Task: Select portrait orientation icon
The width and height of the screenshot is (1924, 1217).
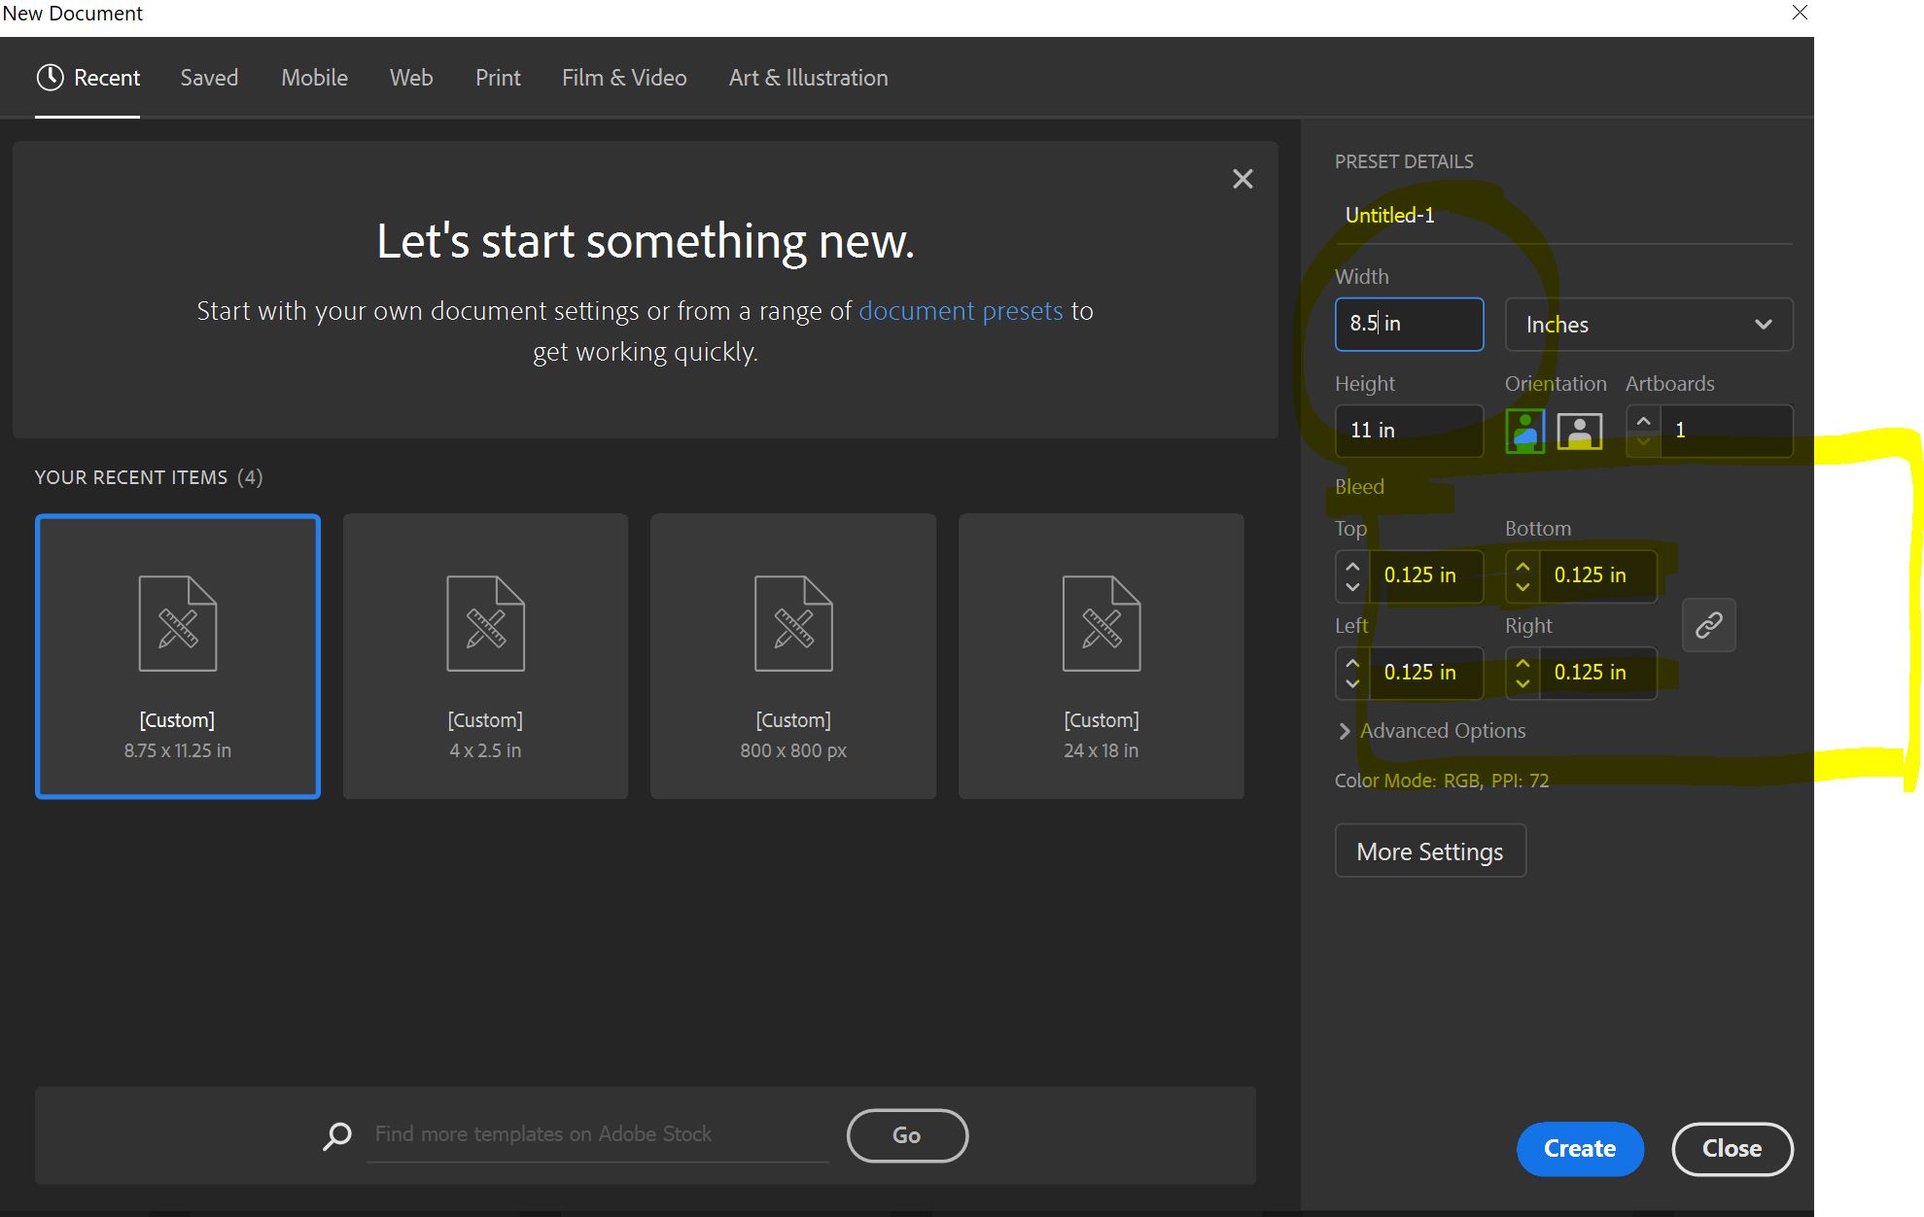Action: [1524, 431]
